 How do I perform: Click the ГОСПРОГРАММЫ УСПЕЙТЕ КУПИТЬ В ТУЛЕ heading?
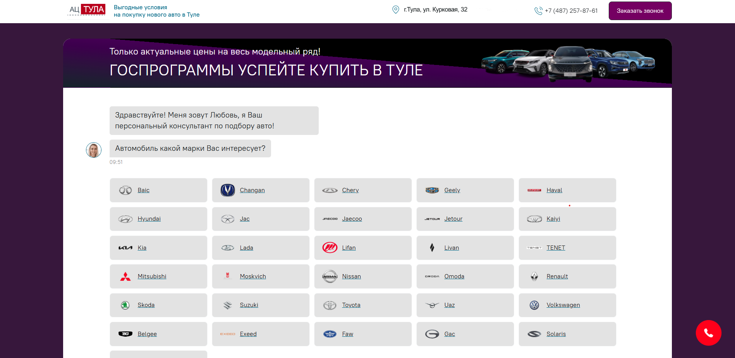[x=266, y=70]
